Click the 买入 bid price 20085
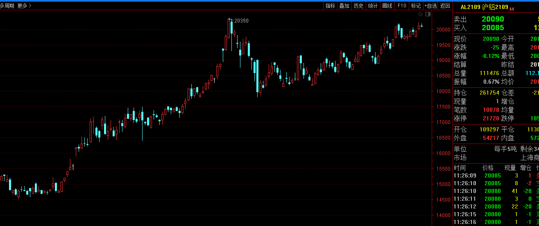This screenshot has width=539, height=226. pos(493,28)
